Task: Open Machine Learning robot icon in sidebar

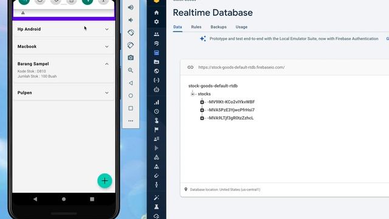Action: point(157,89)
